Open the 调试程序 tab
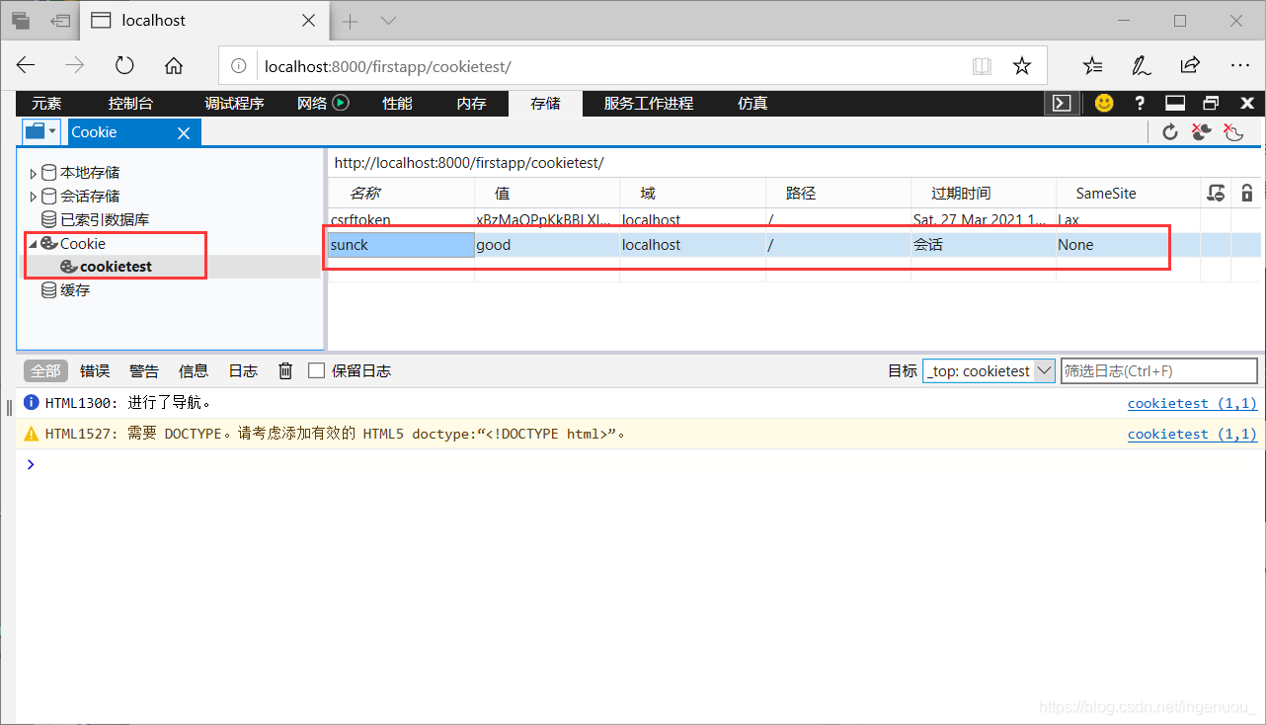Image resolution: width=1266 pixels, height=725 pixels. (x=234, y=103)
